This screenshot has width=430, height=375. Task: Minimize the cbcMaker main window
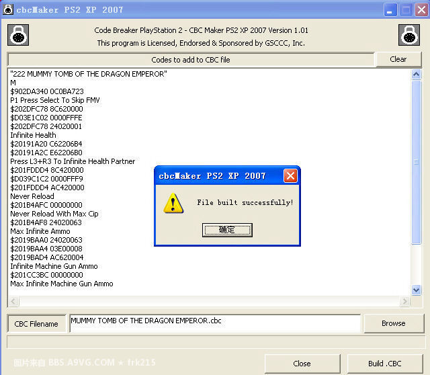[390, 10]
